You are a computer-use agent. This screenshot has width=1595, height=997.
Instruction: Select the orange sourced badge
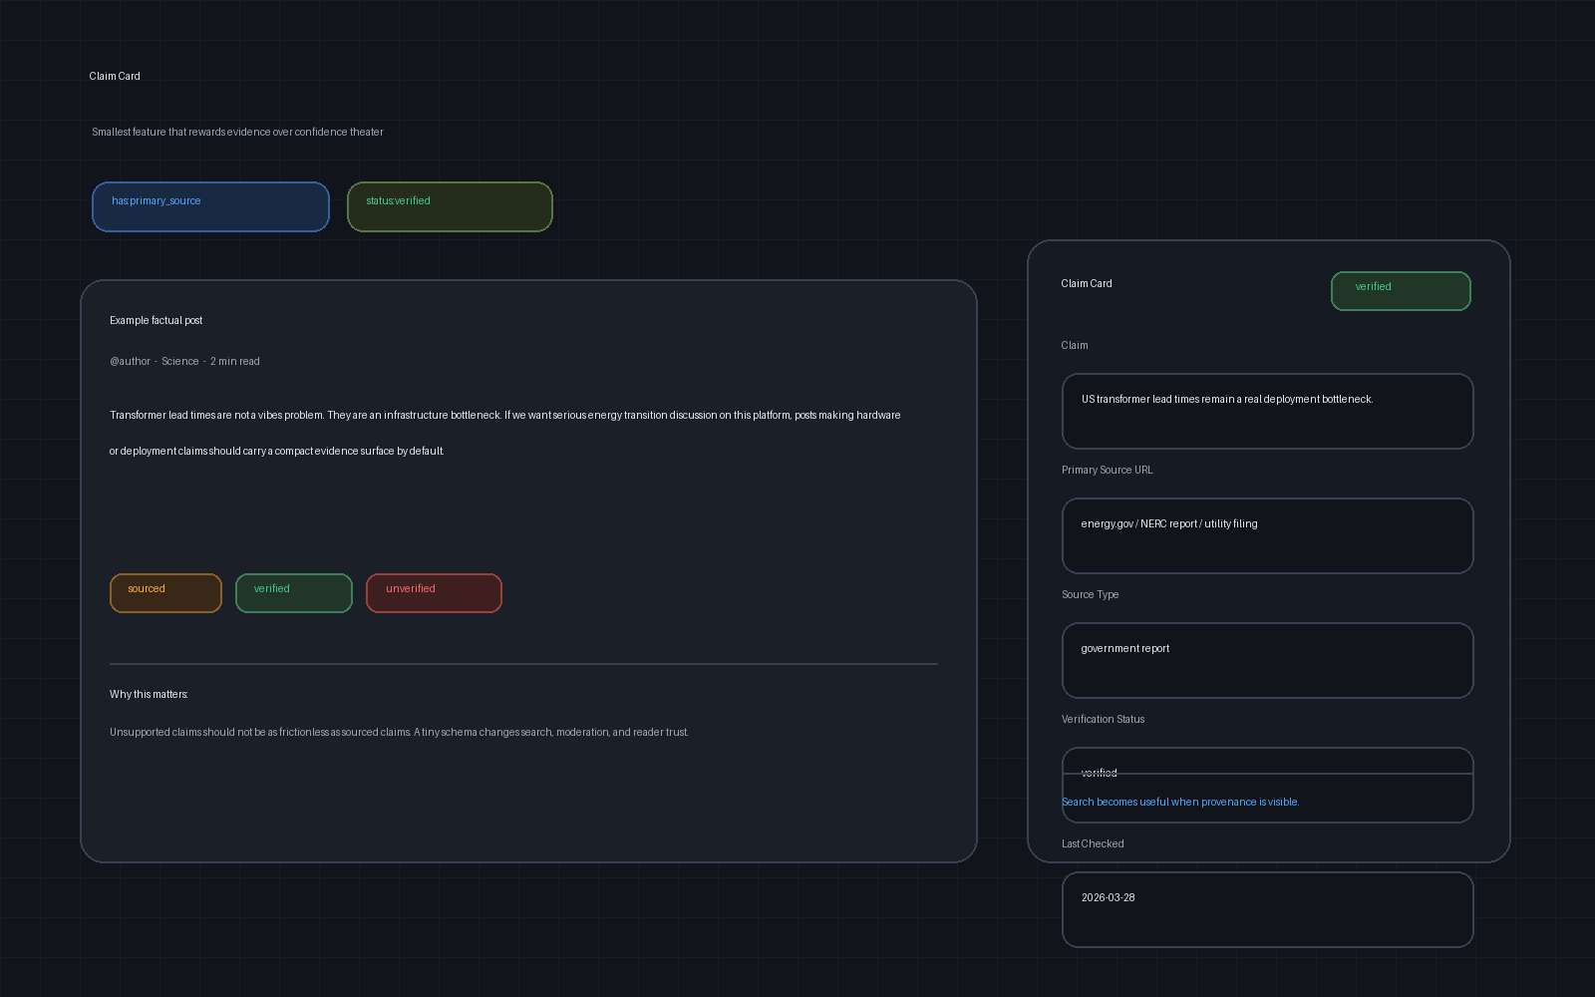pyautogui.click(x=165, y=593)
